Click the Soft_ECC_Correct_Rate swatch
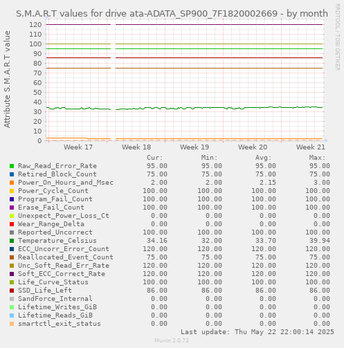344x348 pixels. [x=12, y=274]
